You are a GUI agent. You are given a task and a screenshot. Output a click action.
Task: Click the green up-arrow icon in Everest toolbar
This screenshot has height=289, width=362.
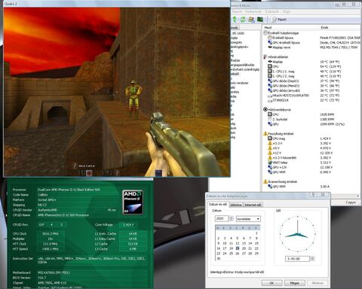click(x=235, y=20)
